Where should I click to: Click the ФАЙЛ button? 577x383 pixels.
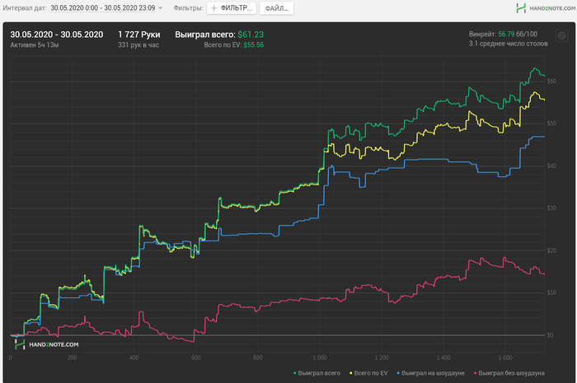276,8
